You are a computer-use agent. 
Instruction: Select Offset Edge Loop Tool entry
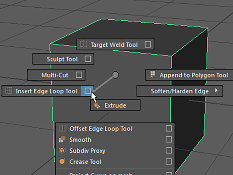pos(115,128)
